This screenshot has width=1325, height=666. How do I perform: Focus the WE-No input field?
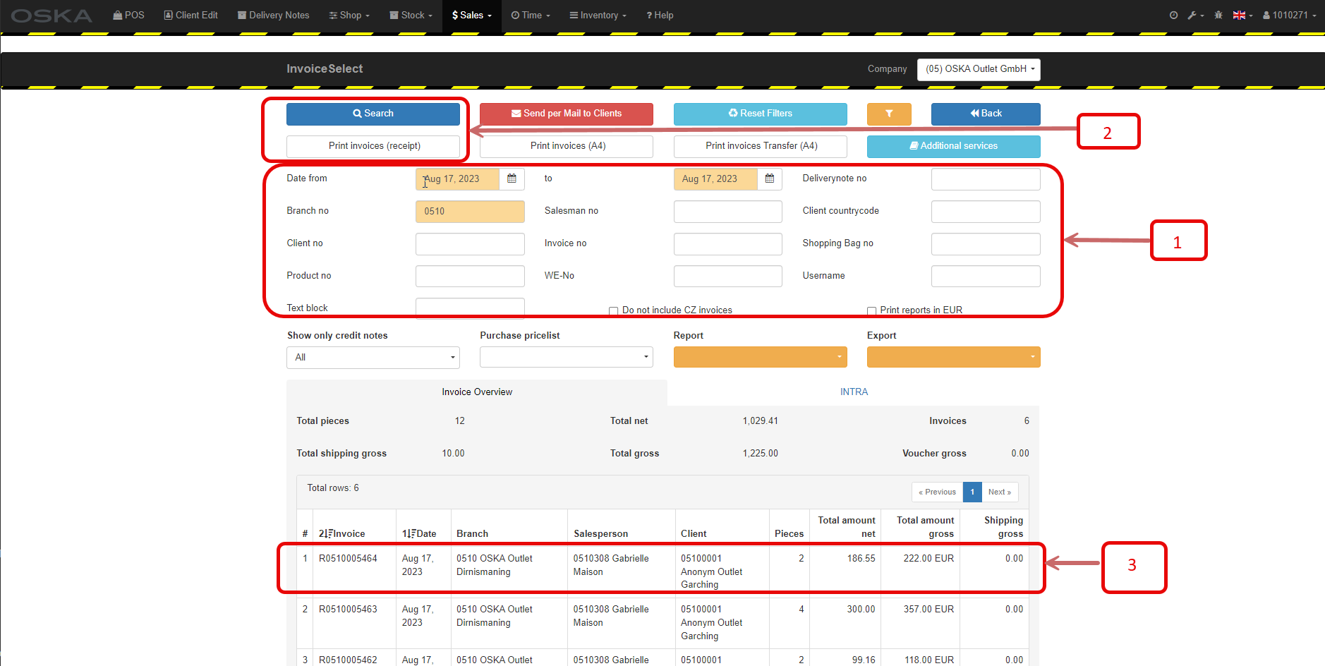click(x=728, y=277)
